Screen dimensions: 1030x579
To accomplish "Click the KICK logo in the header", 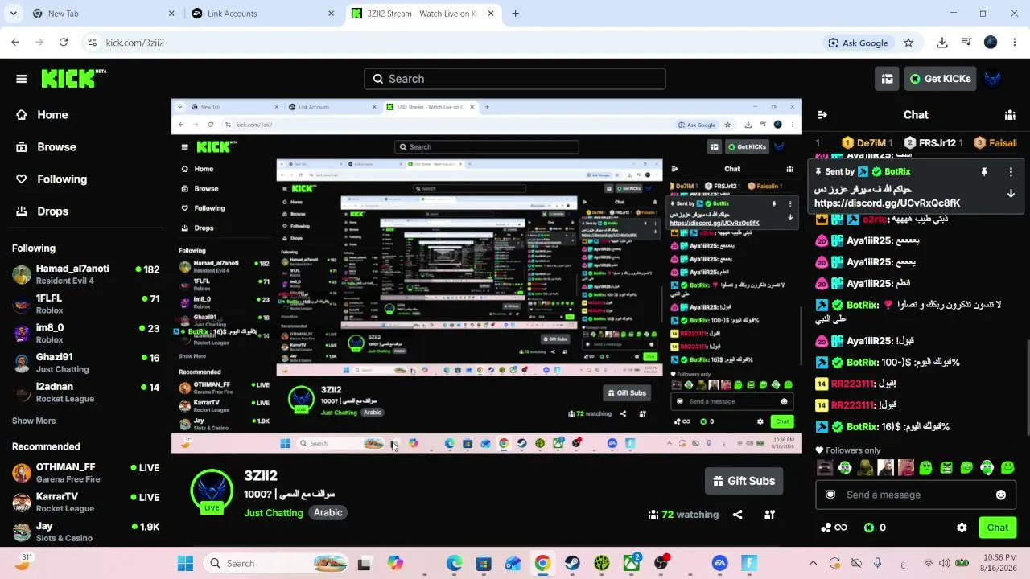I will click(x=73, y=78).
